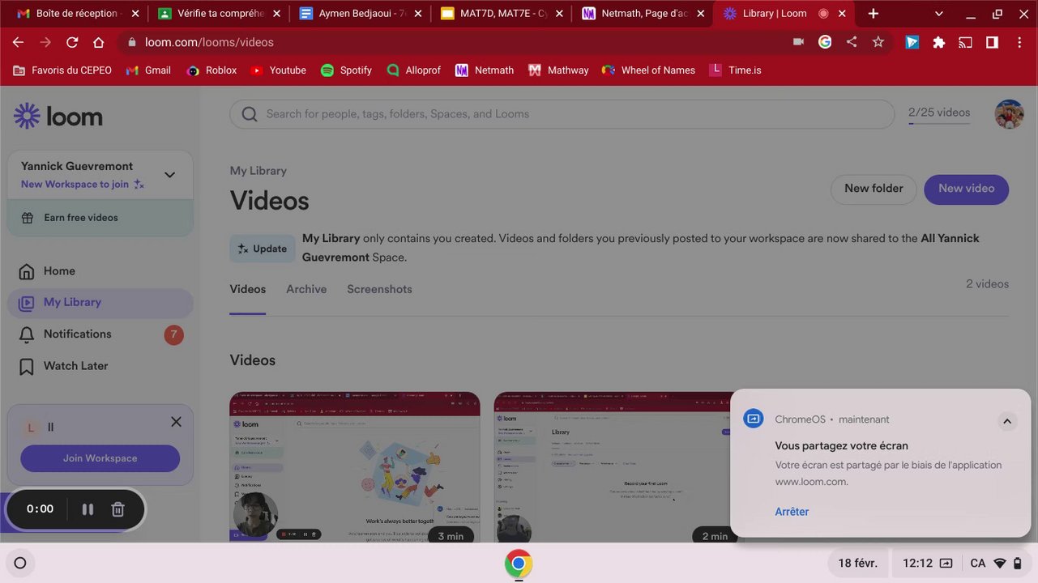Click the address bar URL
Image resolution: width=1038 pixels, height=583 pixels.
[209, 42]
